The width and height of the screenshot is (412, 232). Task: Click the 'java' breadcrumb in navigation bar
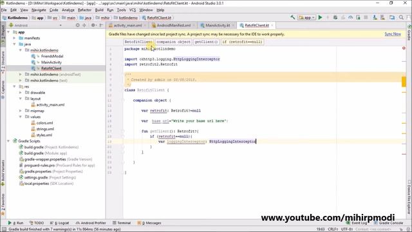(x=86, y=17)
